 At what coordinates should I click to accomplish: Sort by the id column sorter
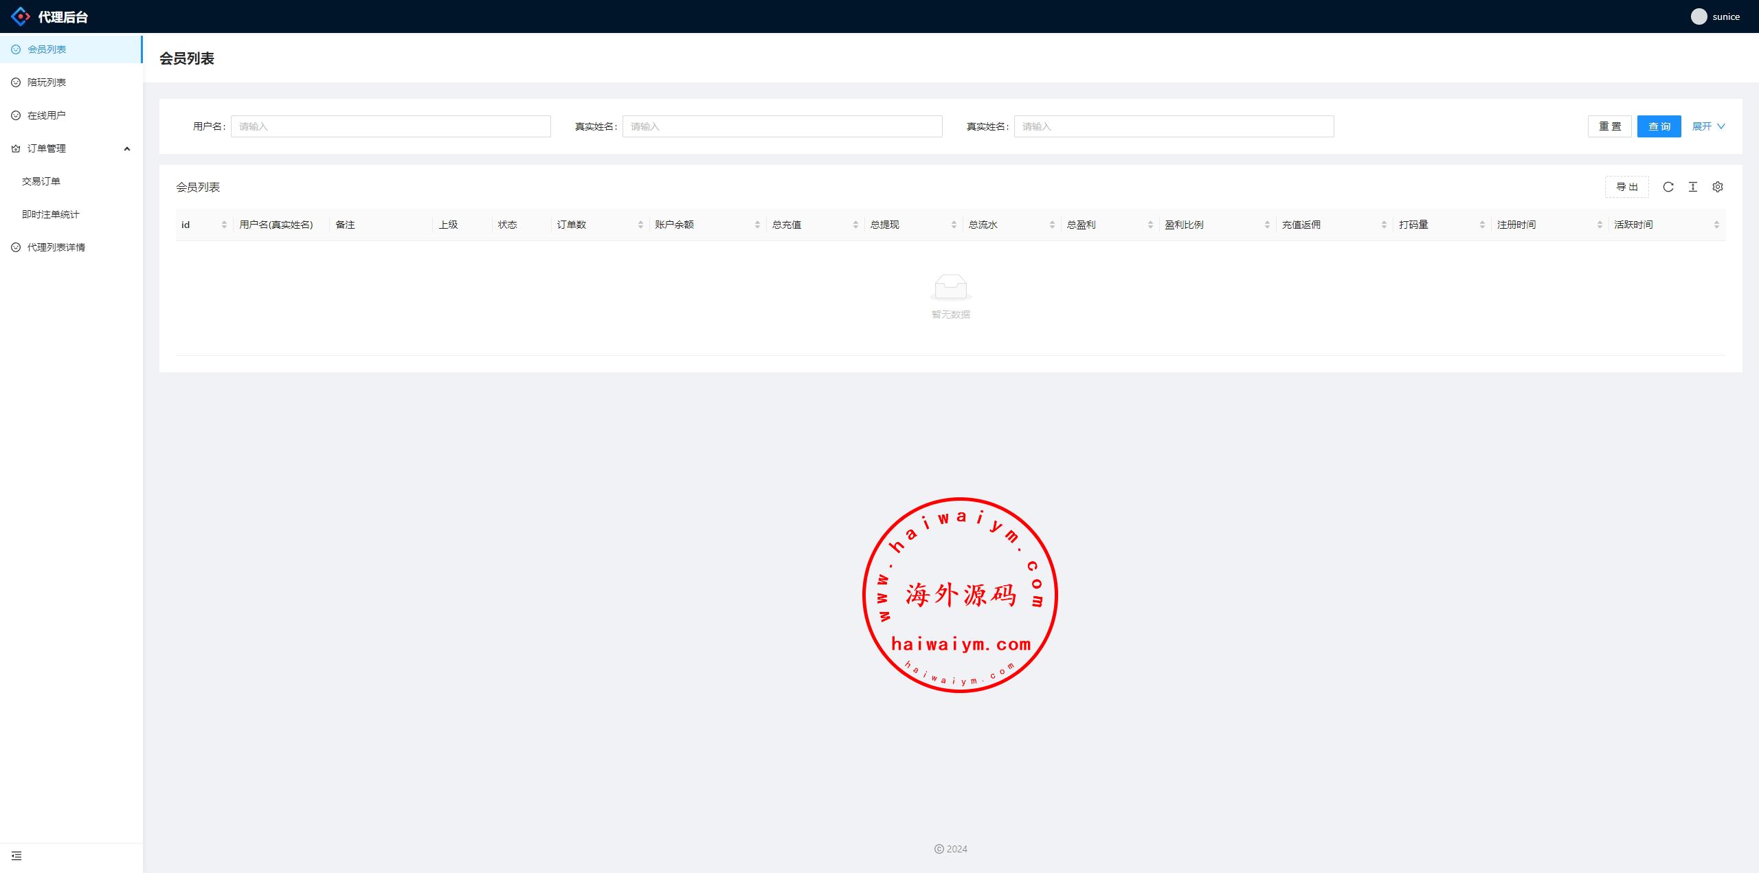[224, 225]
